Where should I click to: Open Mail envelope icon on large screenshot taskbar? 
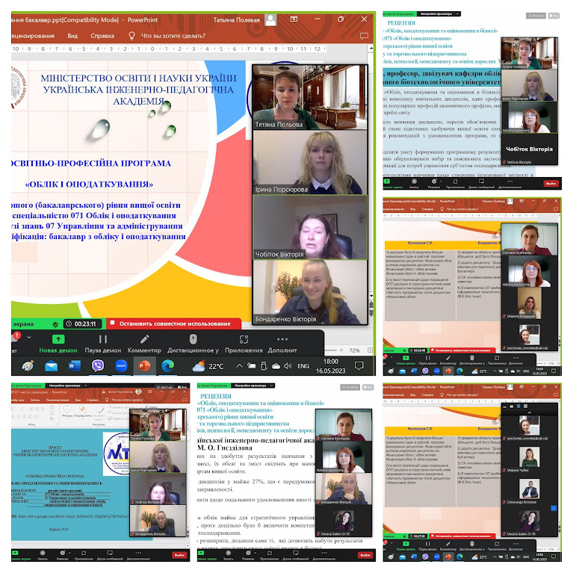tap(51, 366)
